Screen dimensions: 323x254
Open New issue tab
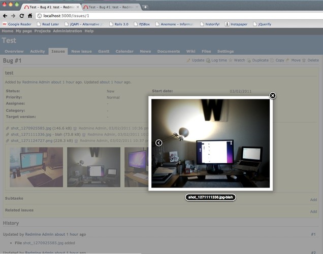pos(81,51)
